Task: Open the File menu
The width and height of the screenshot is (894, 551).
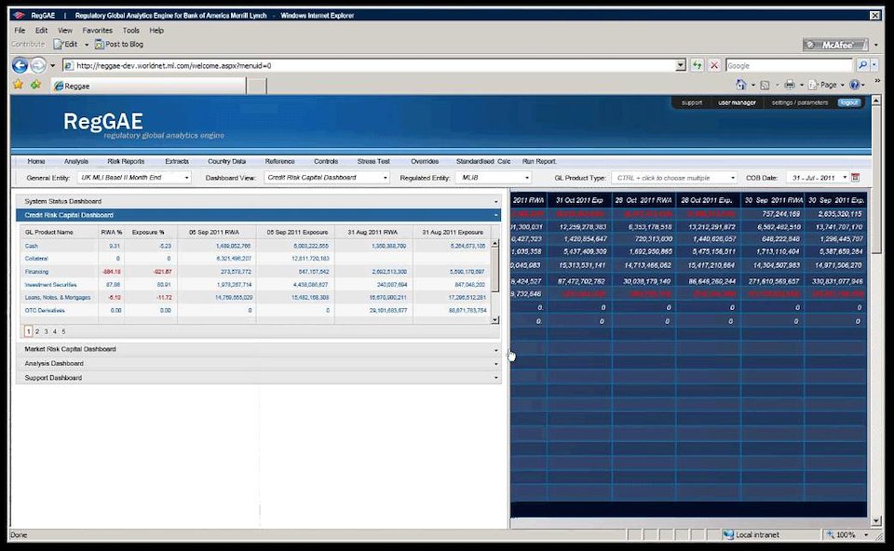Action: pyautogui.click(x=20, y=30)
